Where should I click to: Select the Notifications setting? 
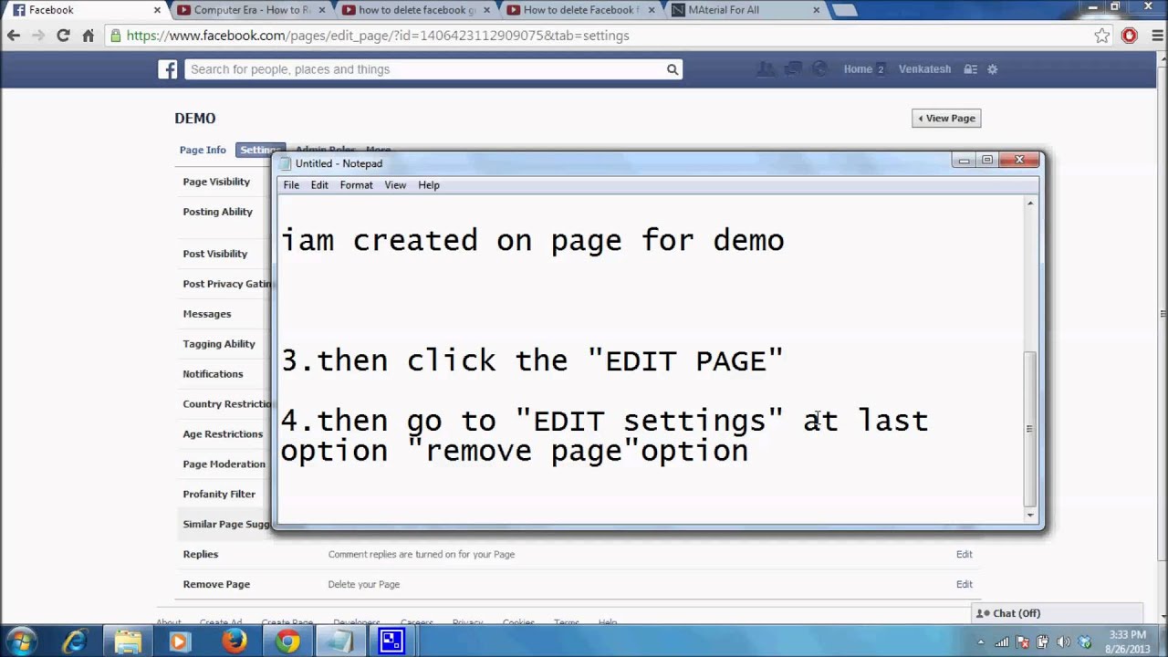213,374
